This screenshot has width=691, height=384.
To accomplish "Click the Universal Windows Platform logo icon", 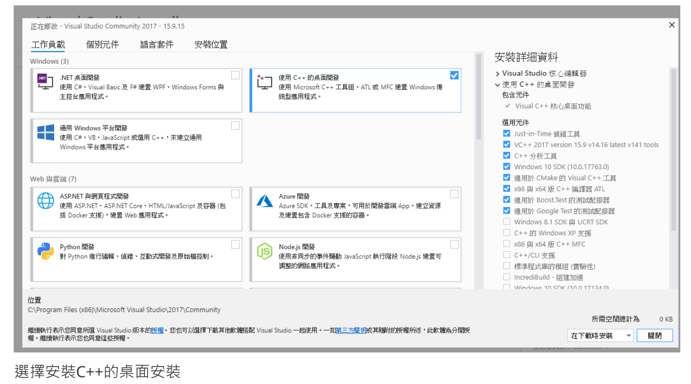I will point(45,133).
